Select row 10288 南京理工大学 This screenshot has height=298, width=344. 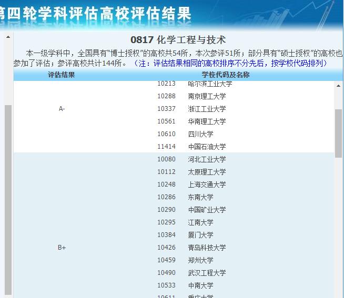(191, 96)
